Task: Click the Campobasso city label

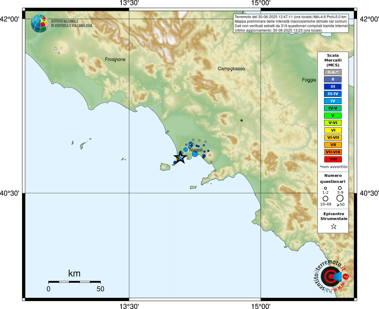Action: [x=231, y=69]
